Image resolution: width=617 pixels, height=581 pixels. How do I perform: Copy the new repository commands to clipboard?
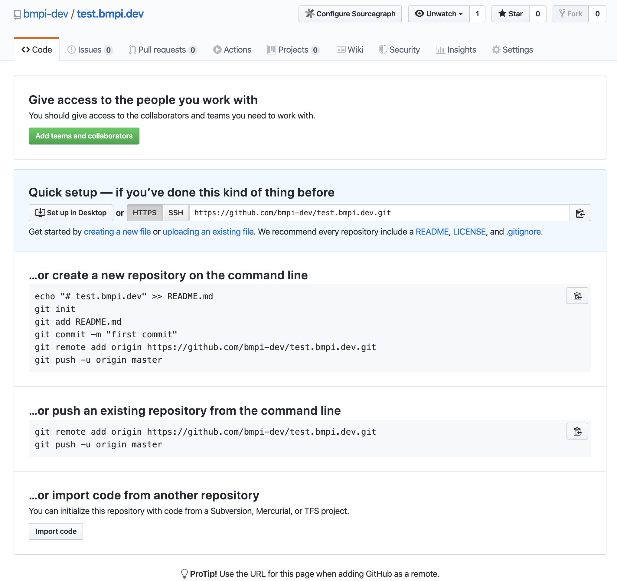tap(577, 296)
